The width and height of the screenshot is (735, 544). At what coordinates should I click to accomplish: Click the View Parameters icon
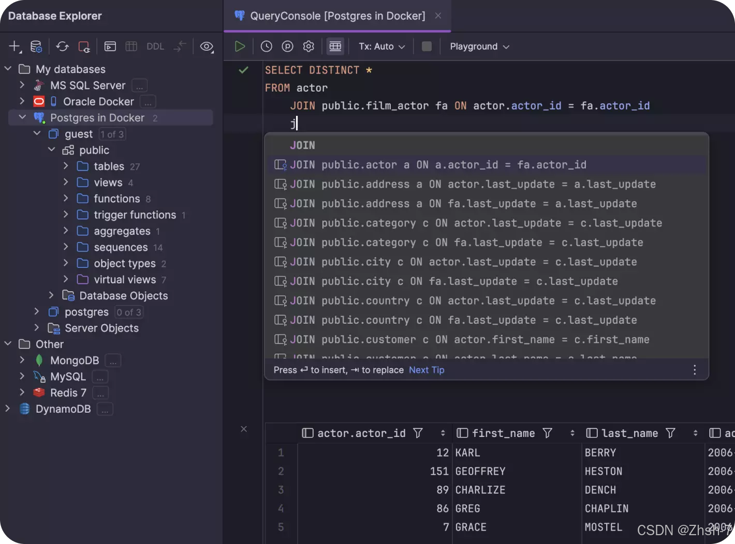click(287, 47)
